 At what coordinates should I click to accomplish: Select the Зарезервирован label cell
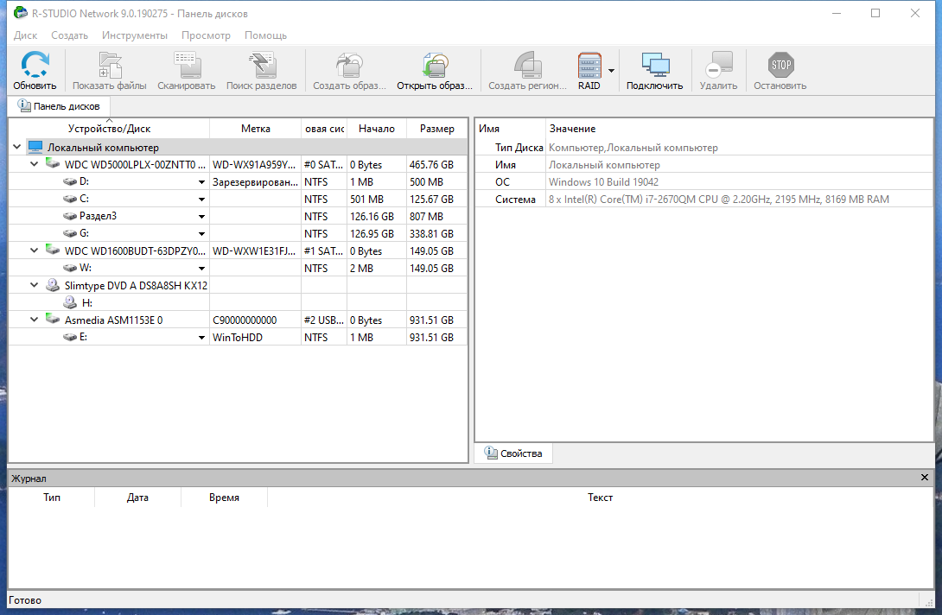tap(255, 182)
